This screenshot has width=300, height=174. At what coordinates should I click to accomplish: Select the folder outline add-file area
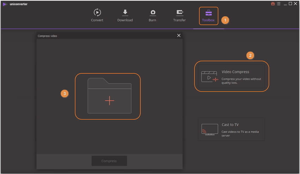tap(109, 96)
